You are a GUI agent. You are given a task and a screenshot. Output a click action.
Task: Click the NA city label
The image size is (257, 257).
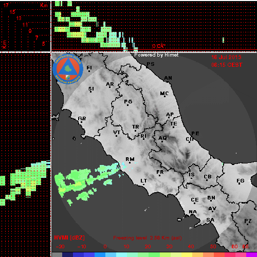(x=193, y=212)
